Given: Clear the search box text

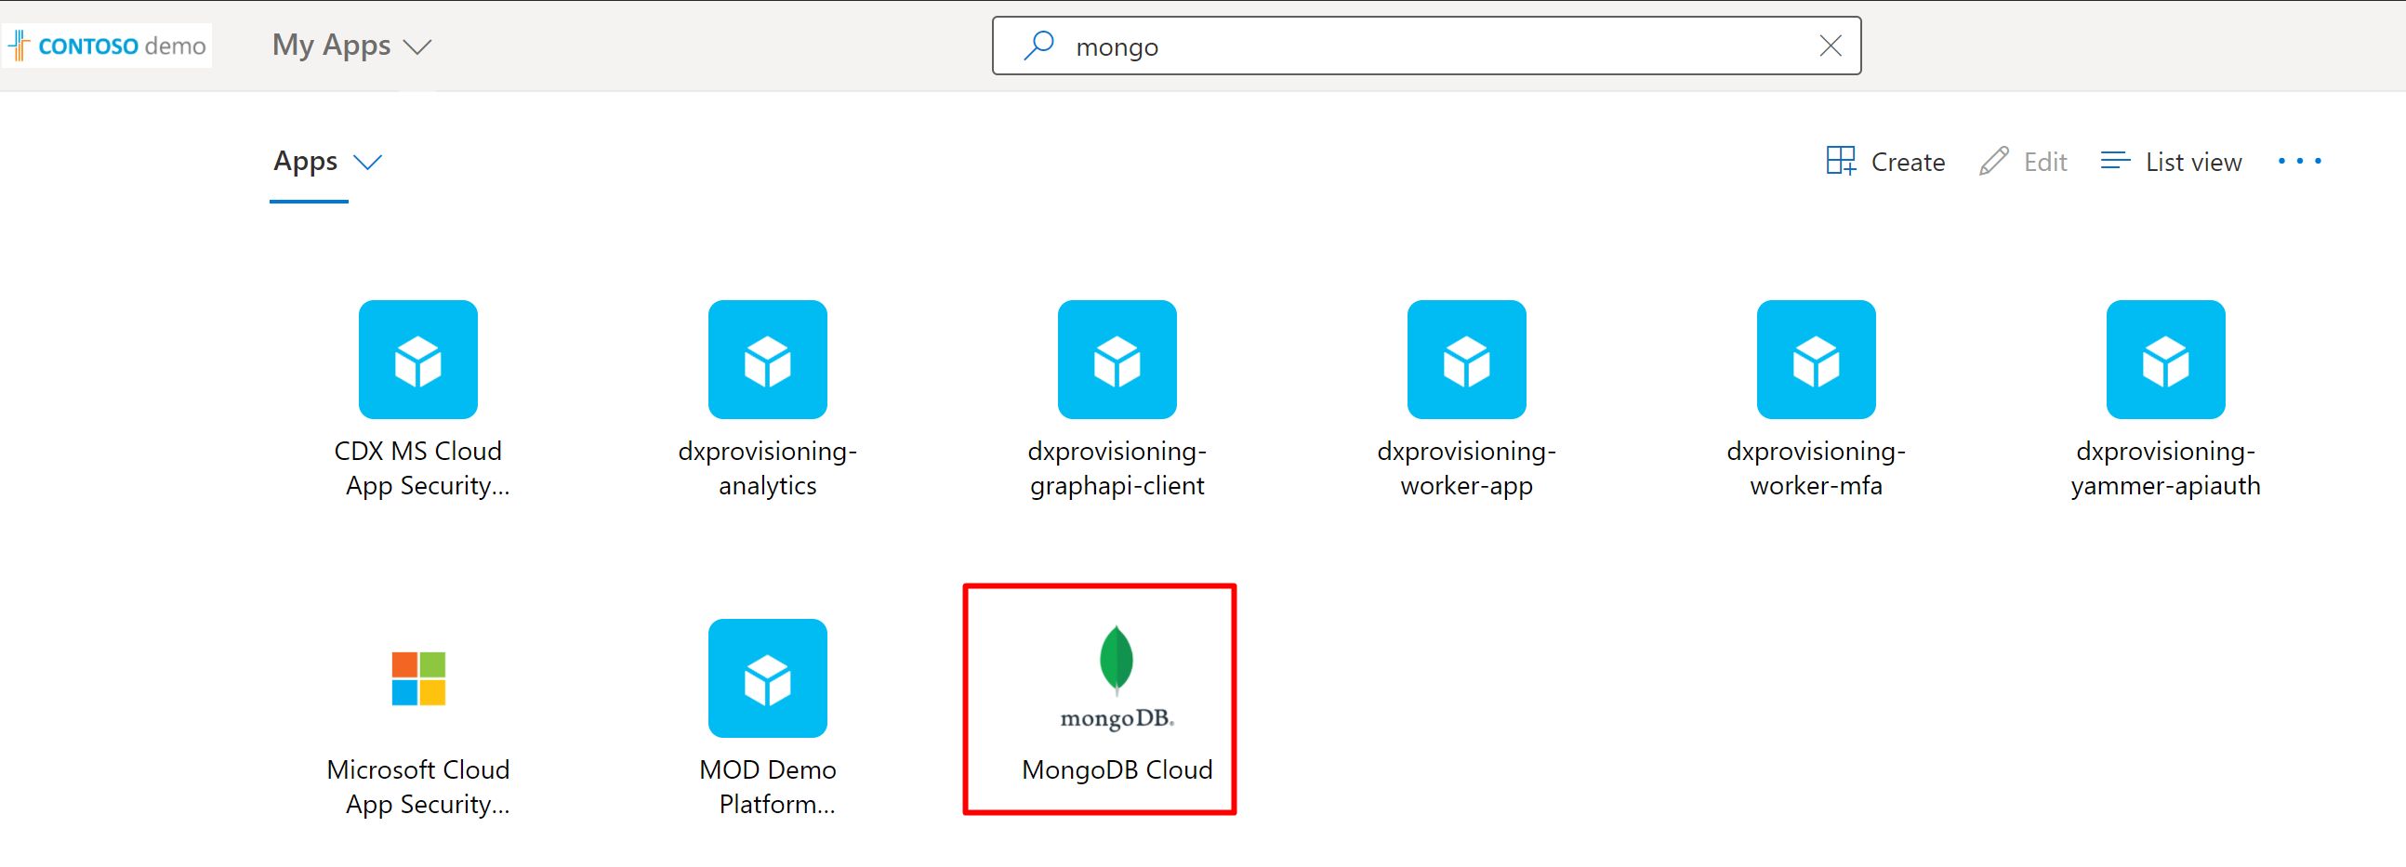Looking at the screenshot, I should click(x=1830, y=46).
